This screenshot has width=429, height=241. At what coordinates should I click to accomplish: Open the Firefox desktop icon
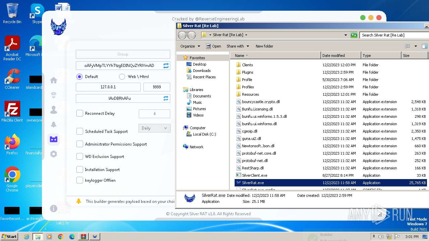click(12, 145)
